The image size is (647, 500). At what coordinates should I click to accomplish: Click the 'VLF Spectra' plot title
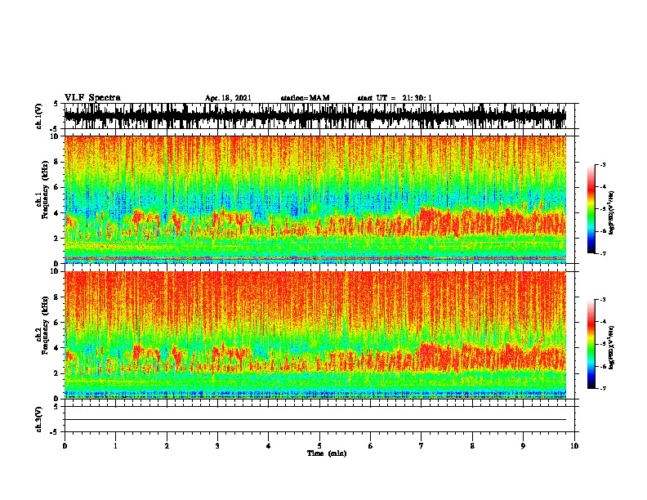pyautogui.click(x=93, y=97)
